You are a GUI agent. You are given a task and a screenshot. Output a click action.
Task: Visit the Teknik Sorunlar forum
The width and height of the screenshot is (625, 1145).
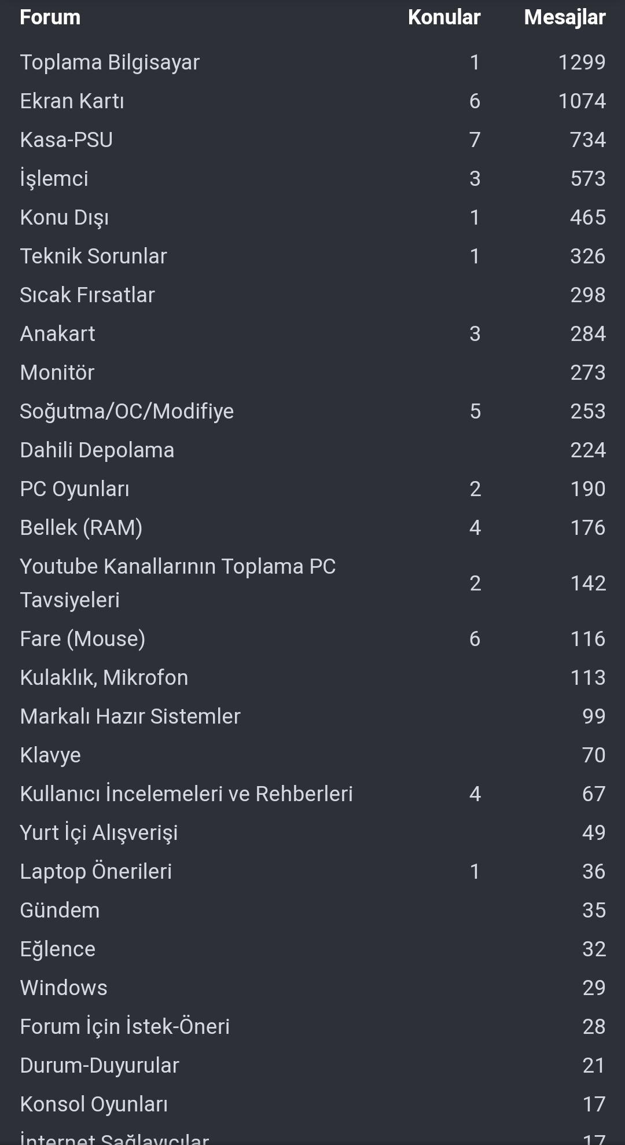click(x=93, y=256)
